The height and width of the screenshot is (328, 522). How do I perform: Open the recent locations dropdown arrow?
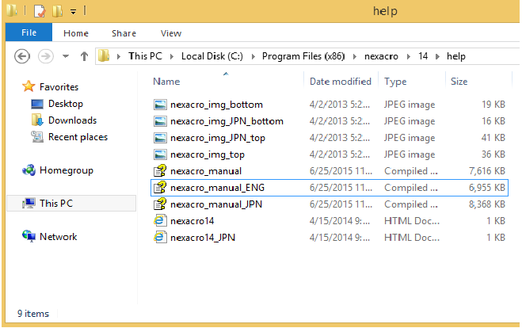(66, 56)
